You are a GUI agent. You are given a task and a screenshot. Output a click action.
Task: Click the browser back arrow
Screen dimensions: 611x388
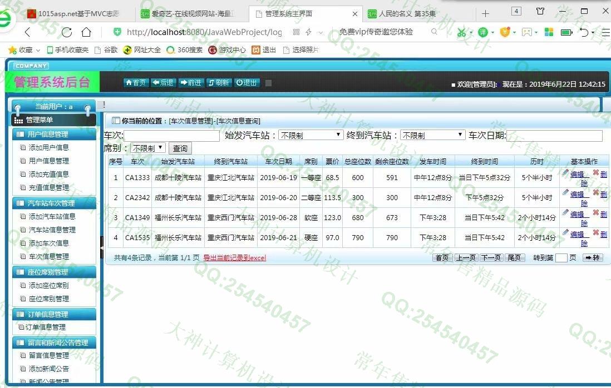click(x=27, y=32)
